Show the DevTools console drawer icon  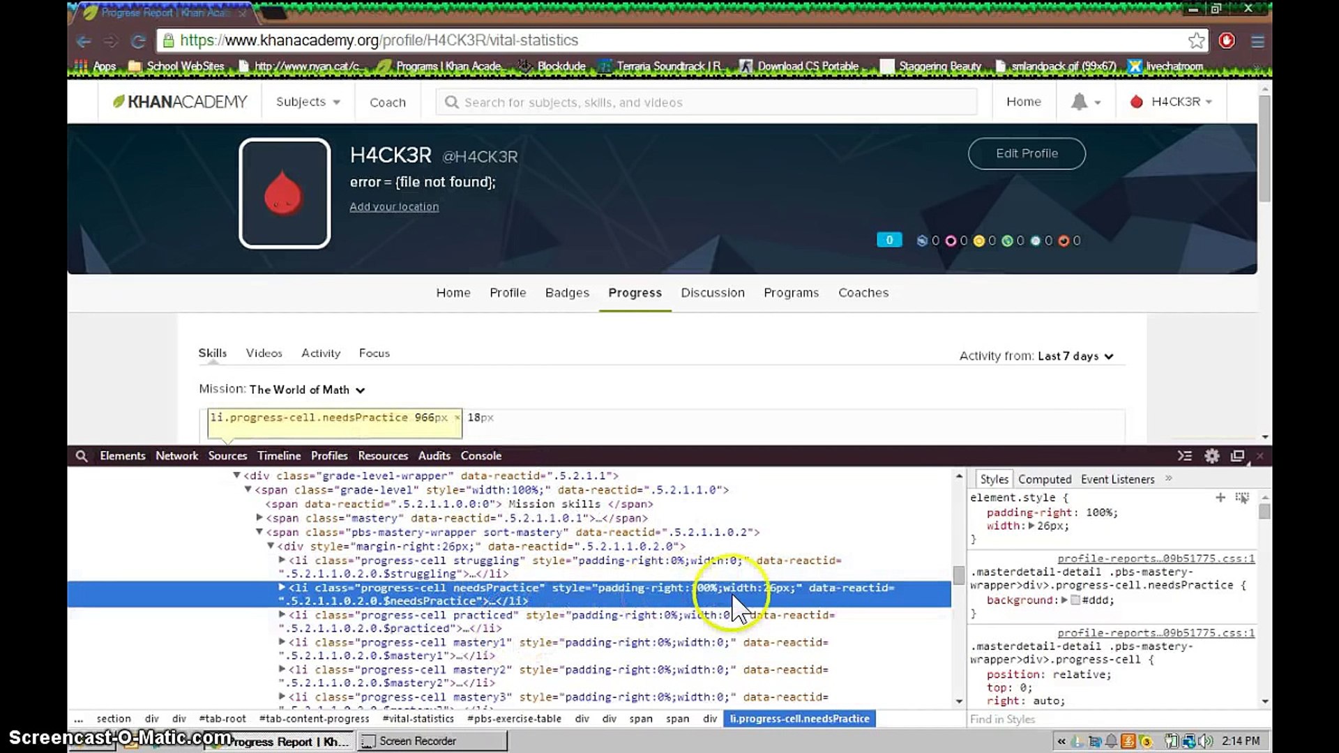coord(1185,456)
